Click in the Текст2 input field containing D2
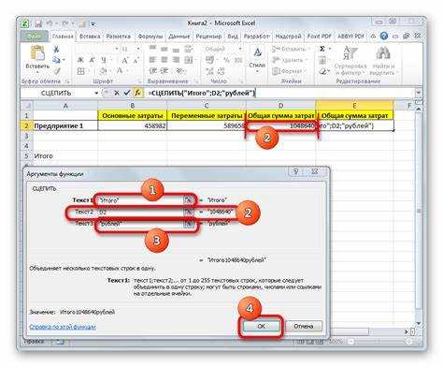This screenshot has width=443, height=367. click(140, 213)
